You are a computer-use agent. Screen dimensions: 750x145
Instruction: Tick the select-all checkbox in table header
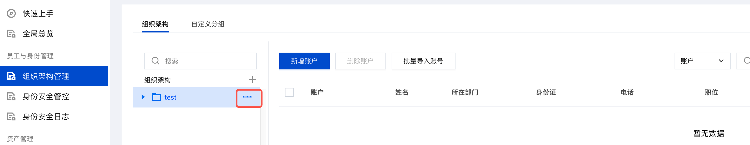[289, 92]
